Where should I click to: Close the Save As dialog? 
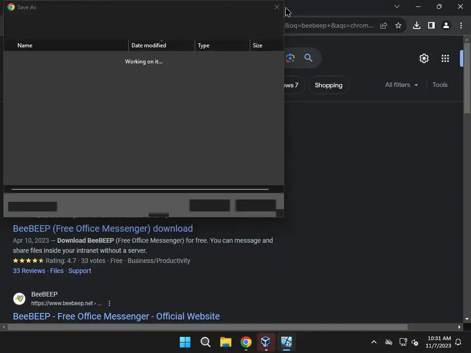276,7
